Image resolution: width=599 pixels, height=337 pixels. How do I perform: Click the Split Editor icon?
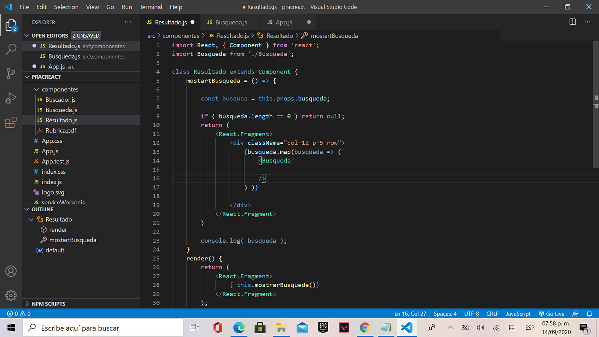coord(572,22)
